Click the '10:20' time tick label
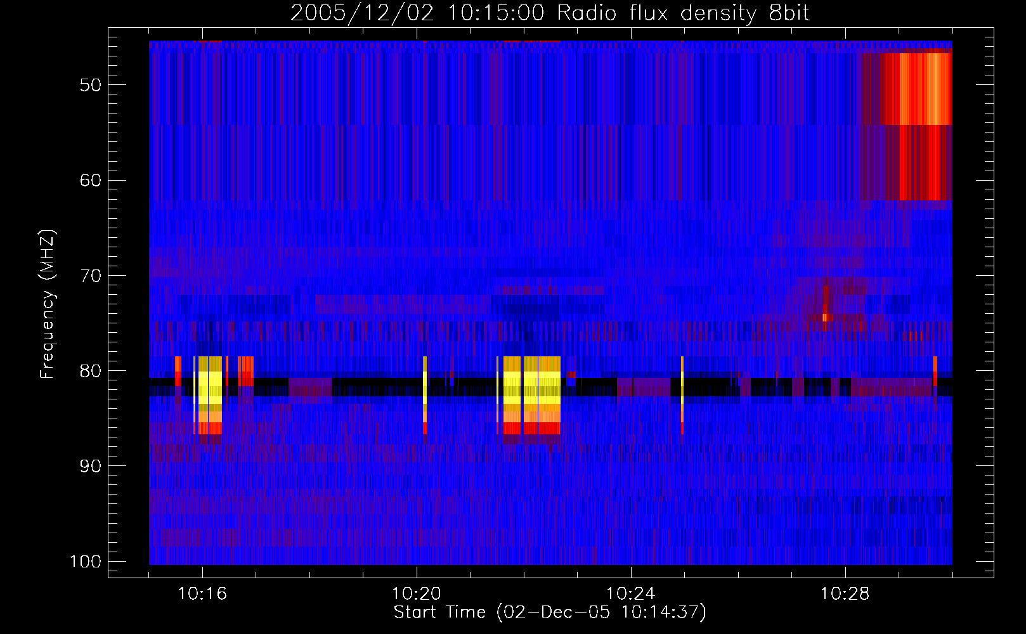This screenshot has width=1026, height=634. click(x=417, y=594)
